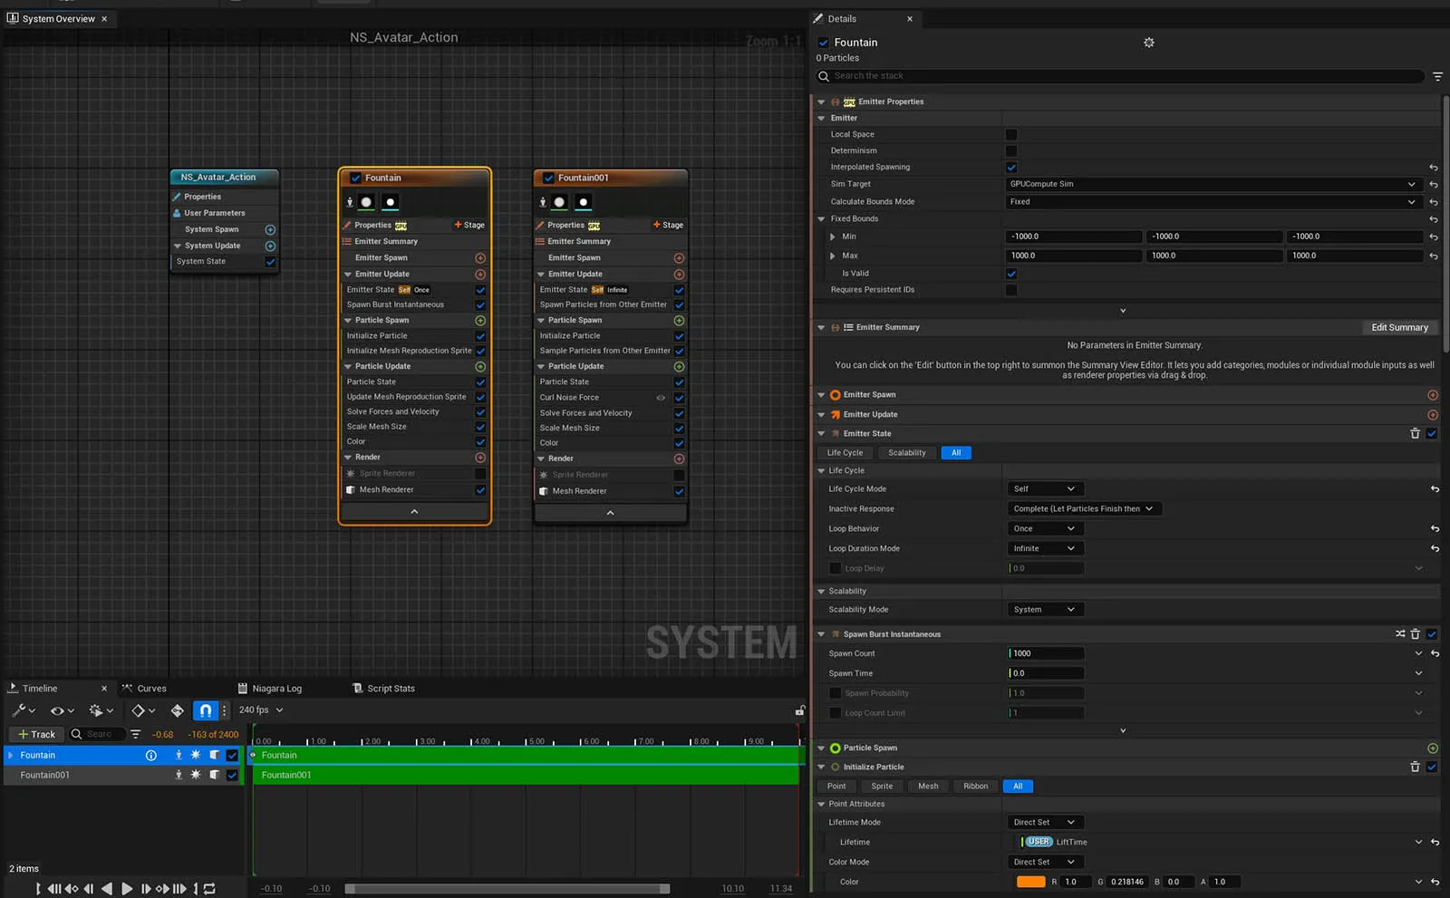Open the 240 fps frame rate dropdown
This screenshot has height=898, width=1450.
pos(262,710)
